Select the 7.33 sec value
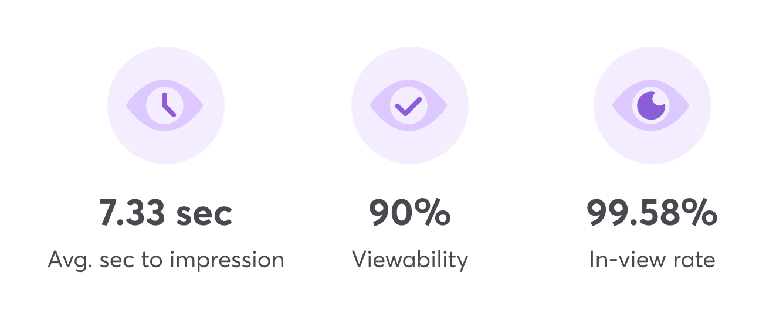766x320 pixels. [x=166, y=213]
